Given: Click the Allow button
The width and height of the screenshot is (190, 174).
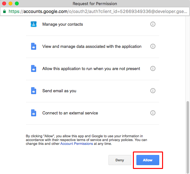Looking at the screenshot, I should (x=148, y=160).
